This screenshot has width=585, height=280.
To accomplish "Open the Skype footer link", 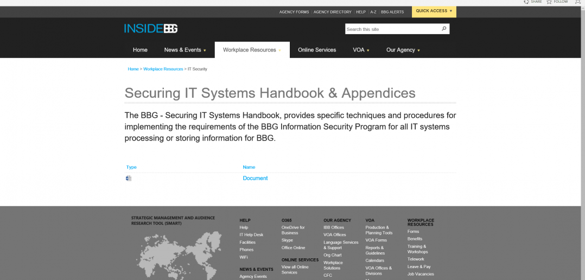I will [x=287, y=240].
